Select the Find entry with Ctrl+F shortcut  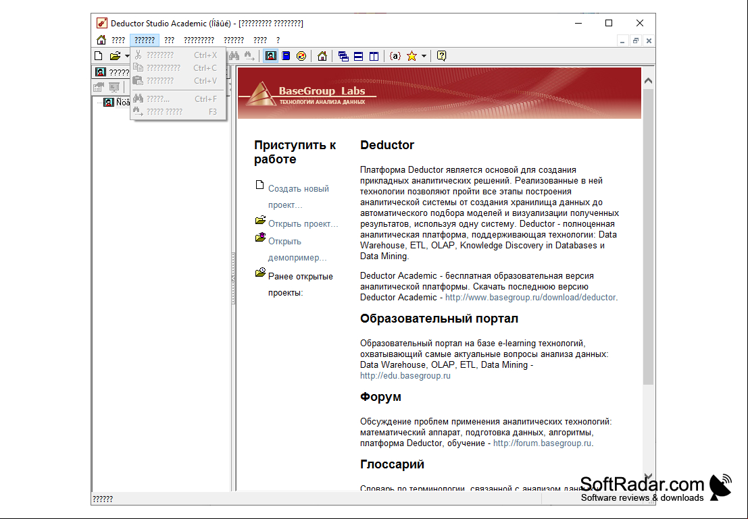177,99
